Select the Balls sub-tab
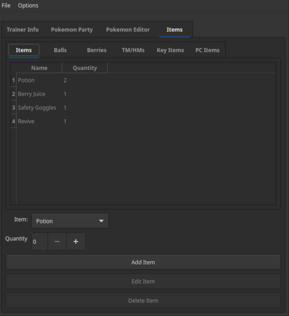289x316 pixels. click(x=60, y=50)
